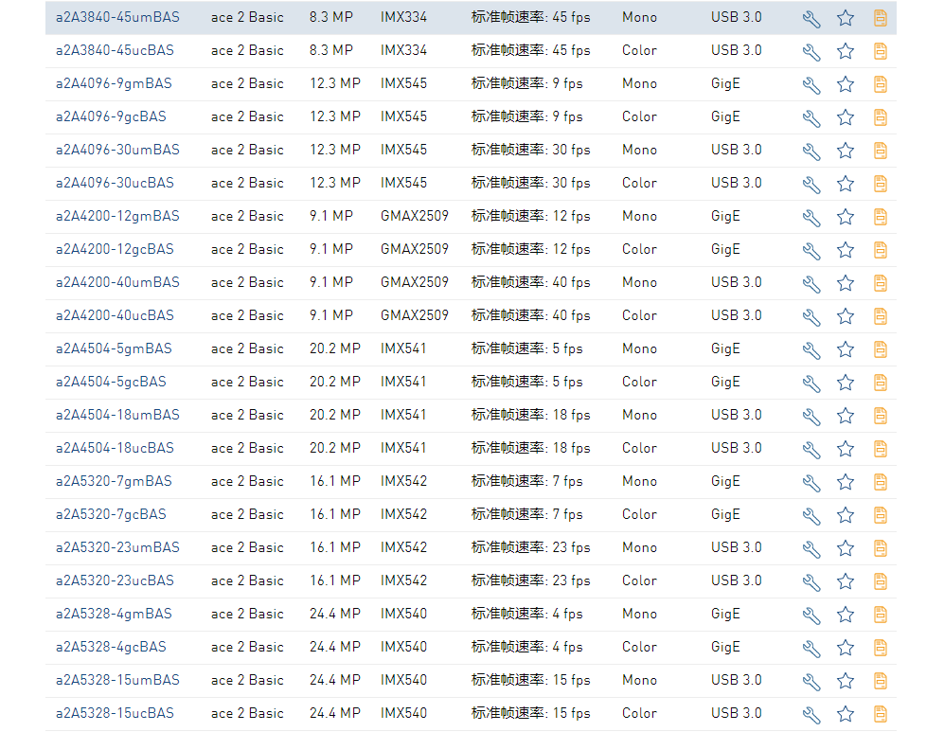The image size is (944, 732).
Task: Open datasheet document icon for a2A3840-45umBAS
Action: pos(881,18)
